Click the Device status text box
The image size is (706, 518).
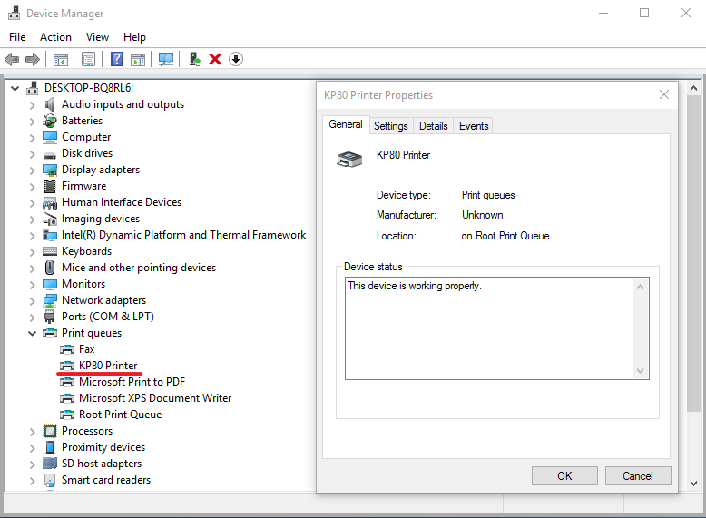[x=497, y=328]
